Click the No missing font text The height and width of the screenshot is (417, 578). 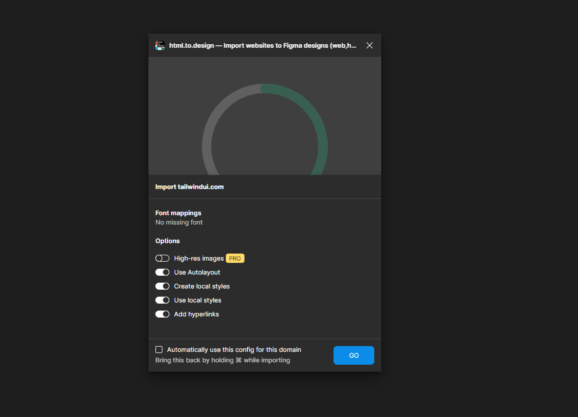179,222
